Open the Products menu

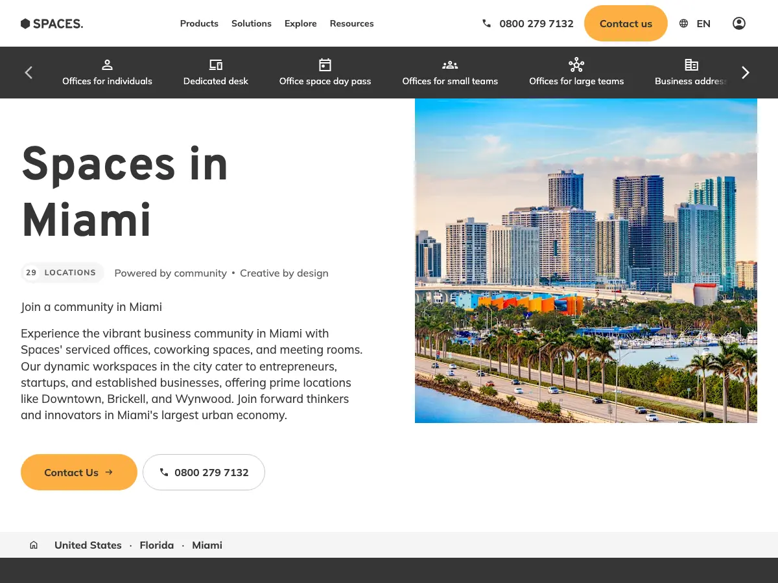(x=199, y=23)
